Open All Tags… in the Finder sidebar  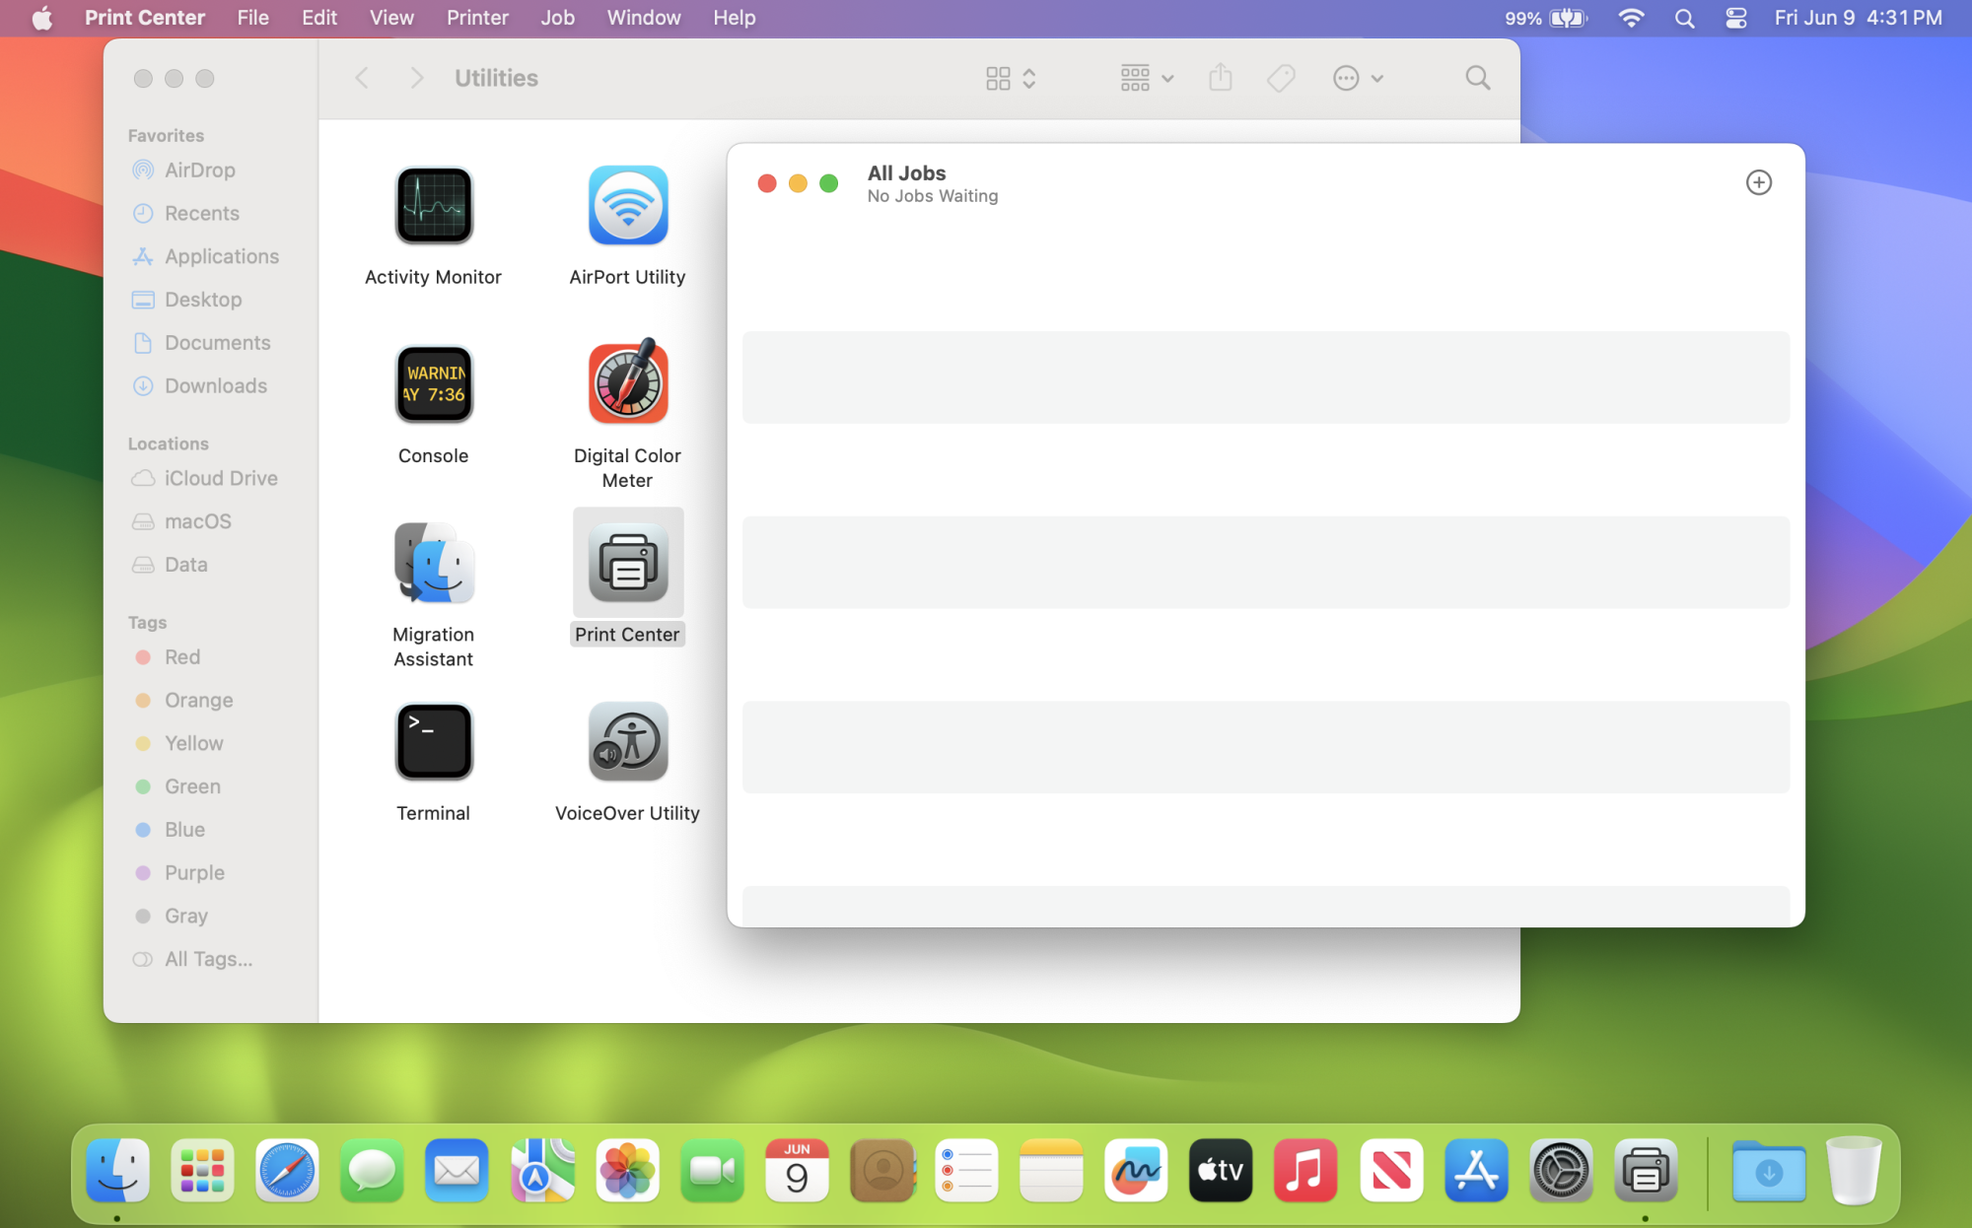coord(208,959)
